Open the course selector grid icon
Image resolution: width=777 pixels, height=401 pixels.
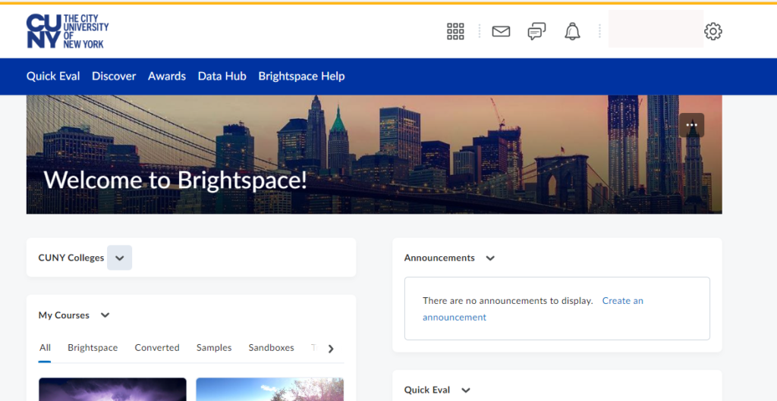tap(455, 31)
